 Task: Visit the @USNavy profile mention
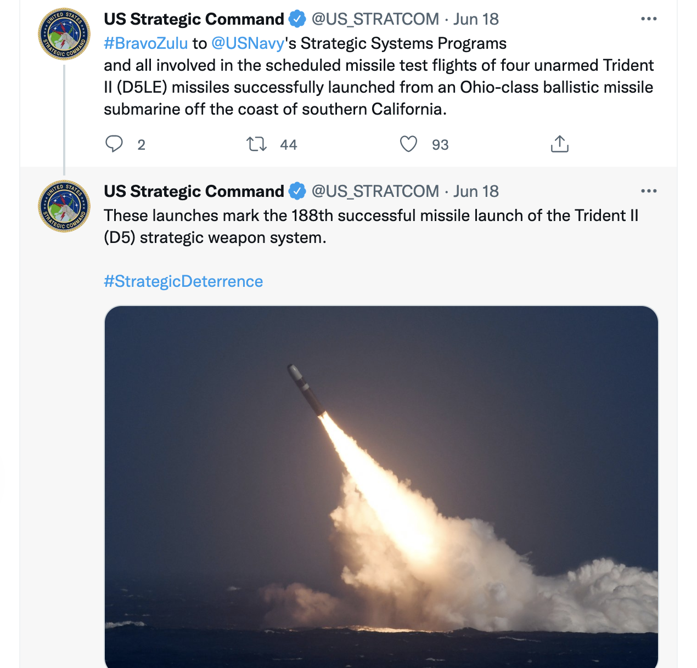pos(248,43)
